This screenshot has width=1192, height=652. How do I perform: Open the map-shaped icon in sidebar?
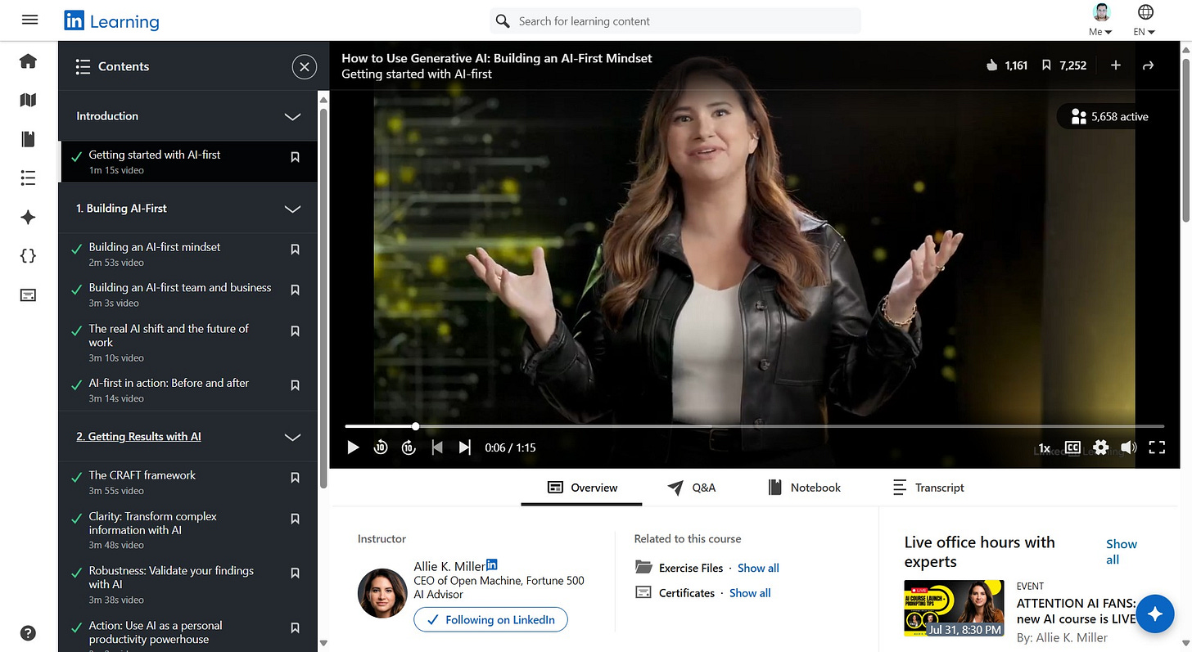pyautogui.click(x=28, y=100)
